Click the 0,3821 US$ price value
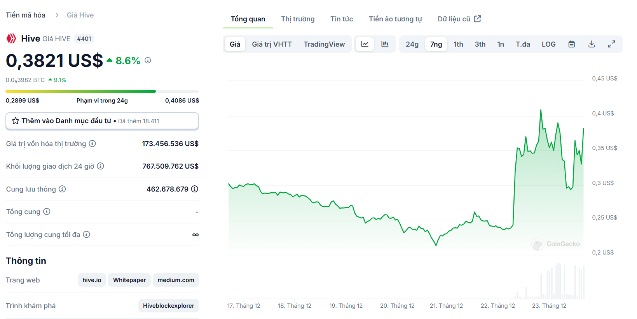The image size is (637, 319). (54, 61)
